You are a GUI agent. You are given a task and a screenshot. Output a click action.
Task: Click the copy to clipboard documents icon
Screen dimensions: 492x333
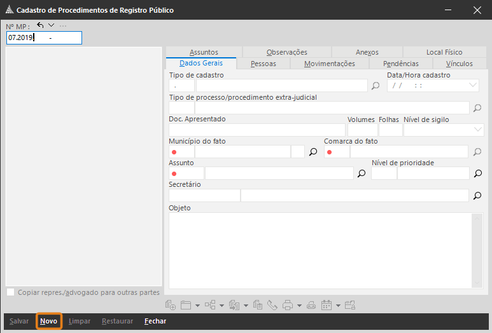pos(258,305)
